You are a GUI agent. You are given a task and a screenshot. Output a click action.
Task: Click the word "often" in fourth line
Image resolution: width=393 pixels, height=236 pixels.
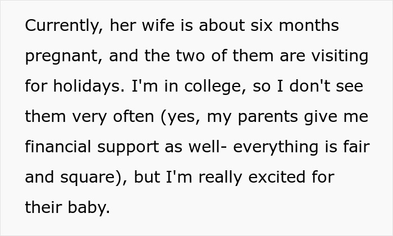point(134,116)
